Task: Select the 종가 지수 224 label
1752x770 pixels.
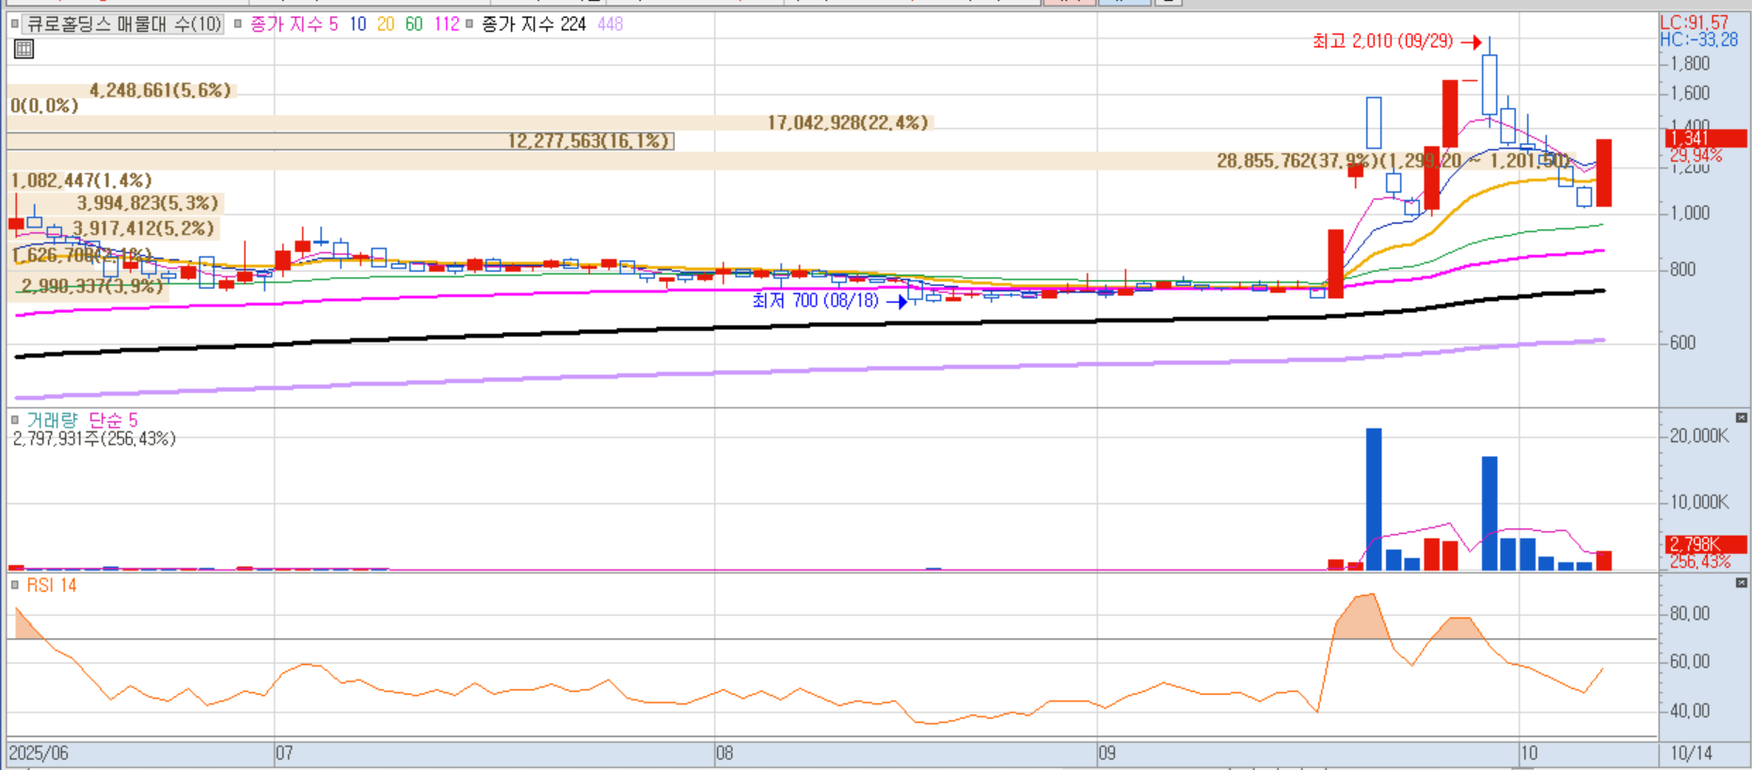Action: (x=534, y=24)
